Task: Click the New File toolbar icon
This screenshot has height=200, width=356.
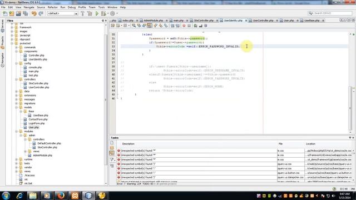Action: coord(5,13)
